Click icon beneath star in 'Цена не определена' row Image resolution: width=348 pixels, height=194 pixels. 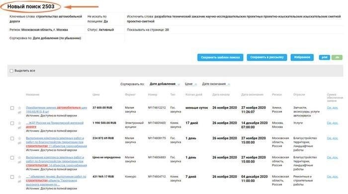[19, 162]
